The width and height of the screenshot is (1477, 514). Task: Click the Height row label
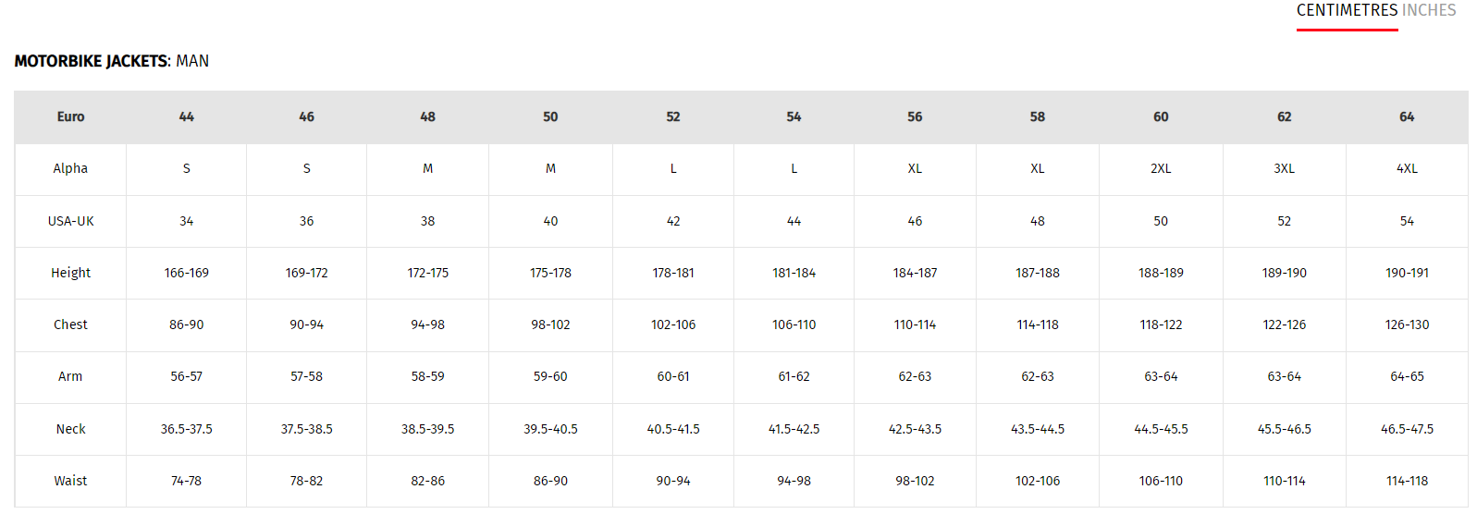(70, 273)
